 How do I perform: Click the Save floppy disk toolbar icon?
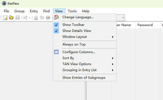point(18,18)
